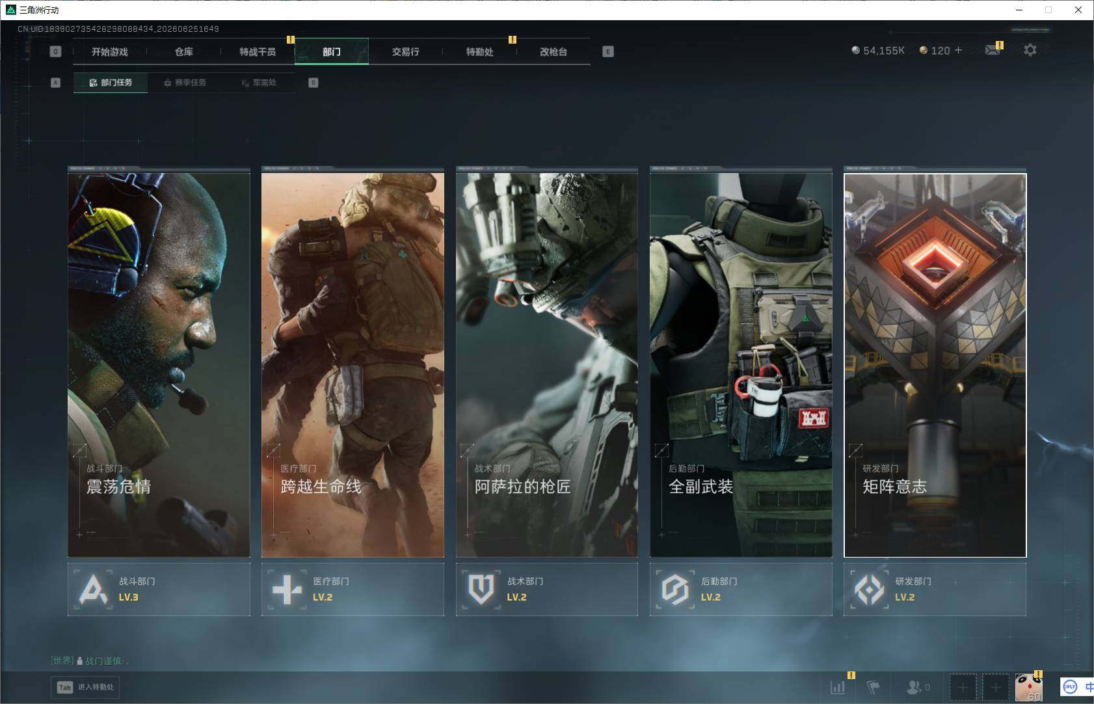Image resolution: width=1094 pixels, height=704 pixels.
Task: Click the 战术部门 shield emblem icon
Action: click(x=481, y=589)
